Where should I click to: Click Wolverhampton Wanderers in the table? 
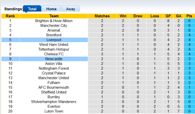pyautogui.click(x=54, y=102)
